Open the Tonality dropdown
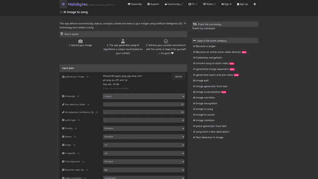The image size is (318, 179). click(144, 128)
